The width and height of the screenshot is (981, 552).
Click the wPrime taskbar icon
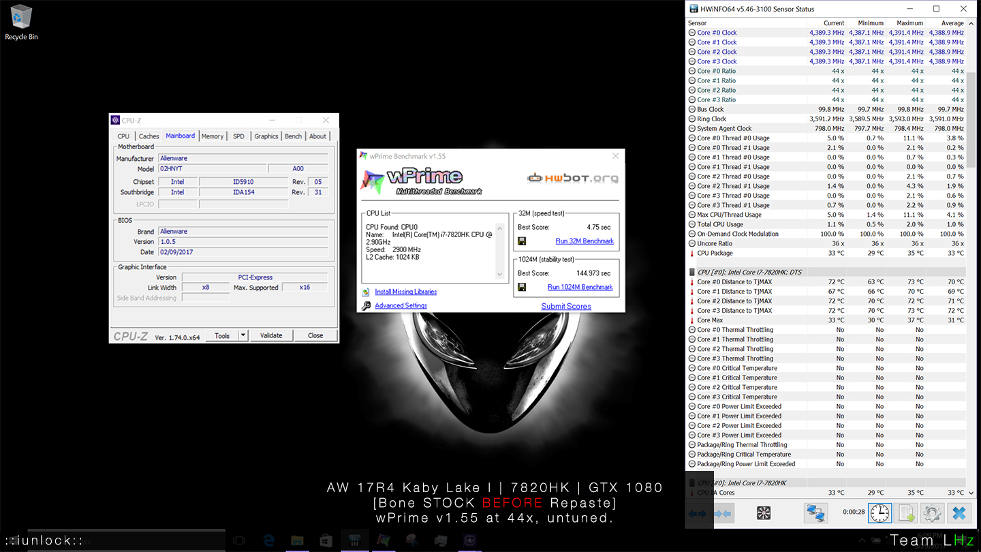coord(384,540)
